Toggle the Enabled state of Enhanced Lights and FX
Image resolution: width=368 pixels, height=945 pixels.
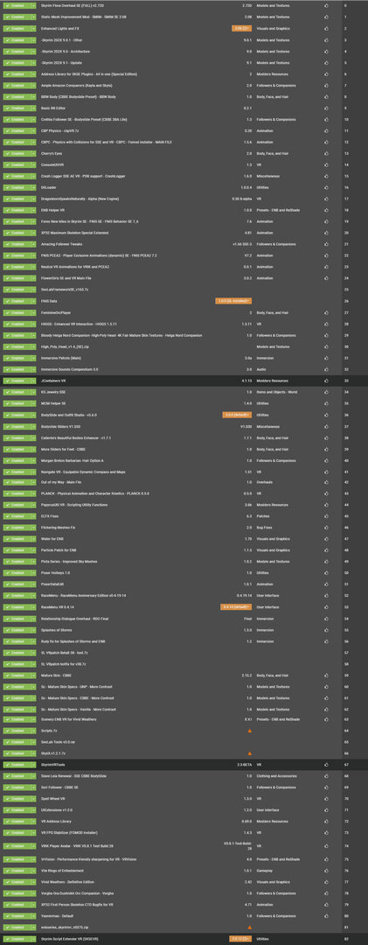tap(17, 28)
